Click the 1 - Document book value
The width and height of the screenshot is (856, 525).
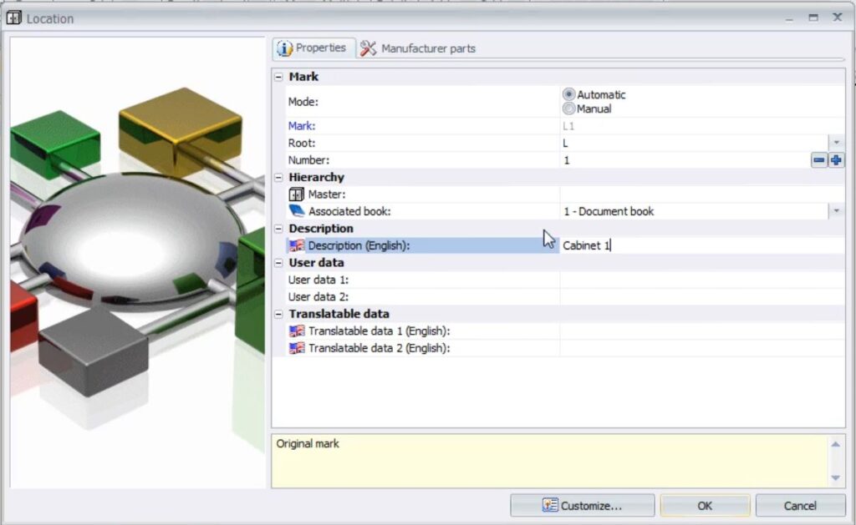(609, 211)
